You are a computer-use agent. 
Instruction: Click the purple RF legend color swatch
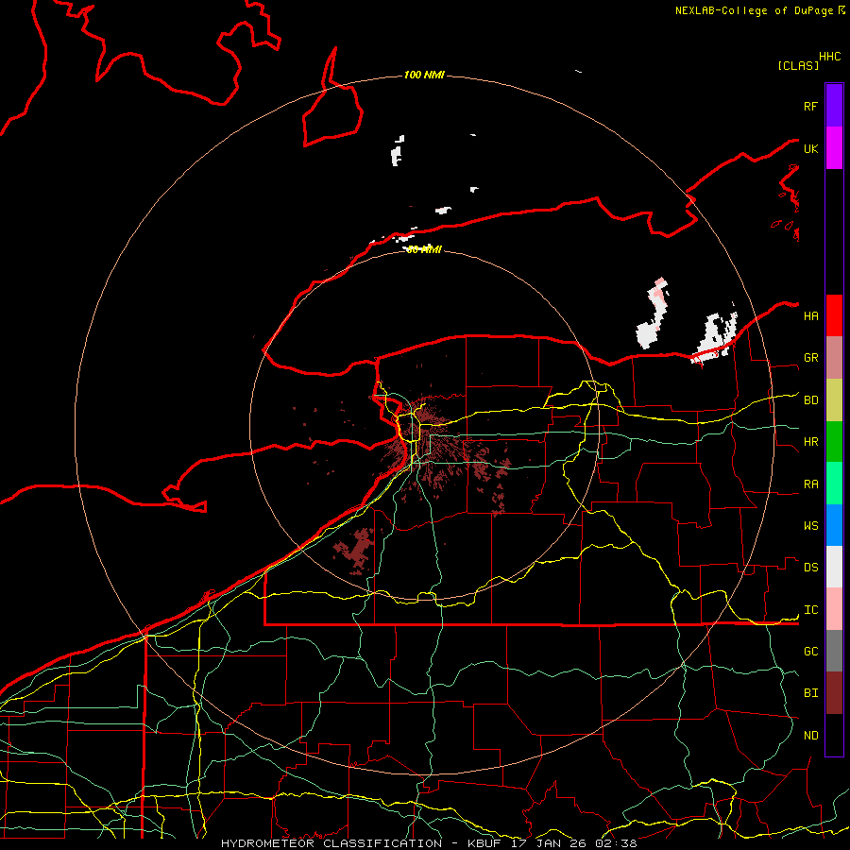click(x=834, y=106)
